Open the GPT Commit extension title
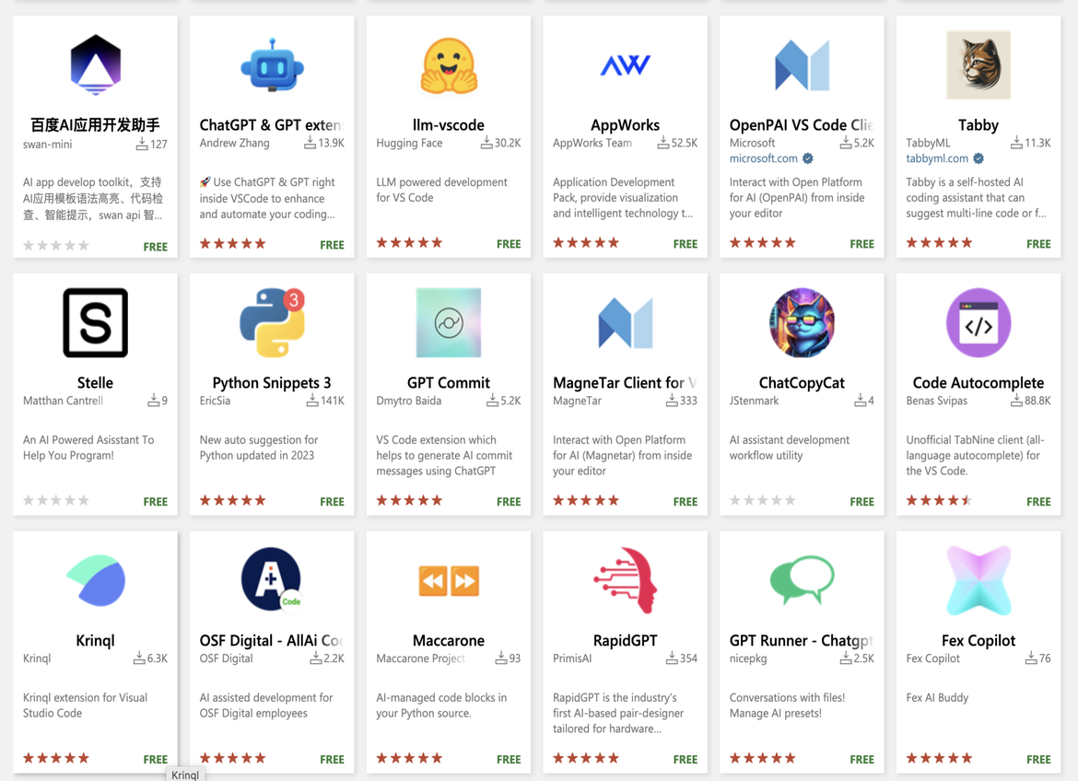1078x781 pixels. click(449, 383)
